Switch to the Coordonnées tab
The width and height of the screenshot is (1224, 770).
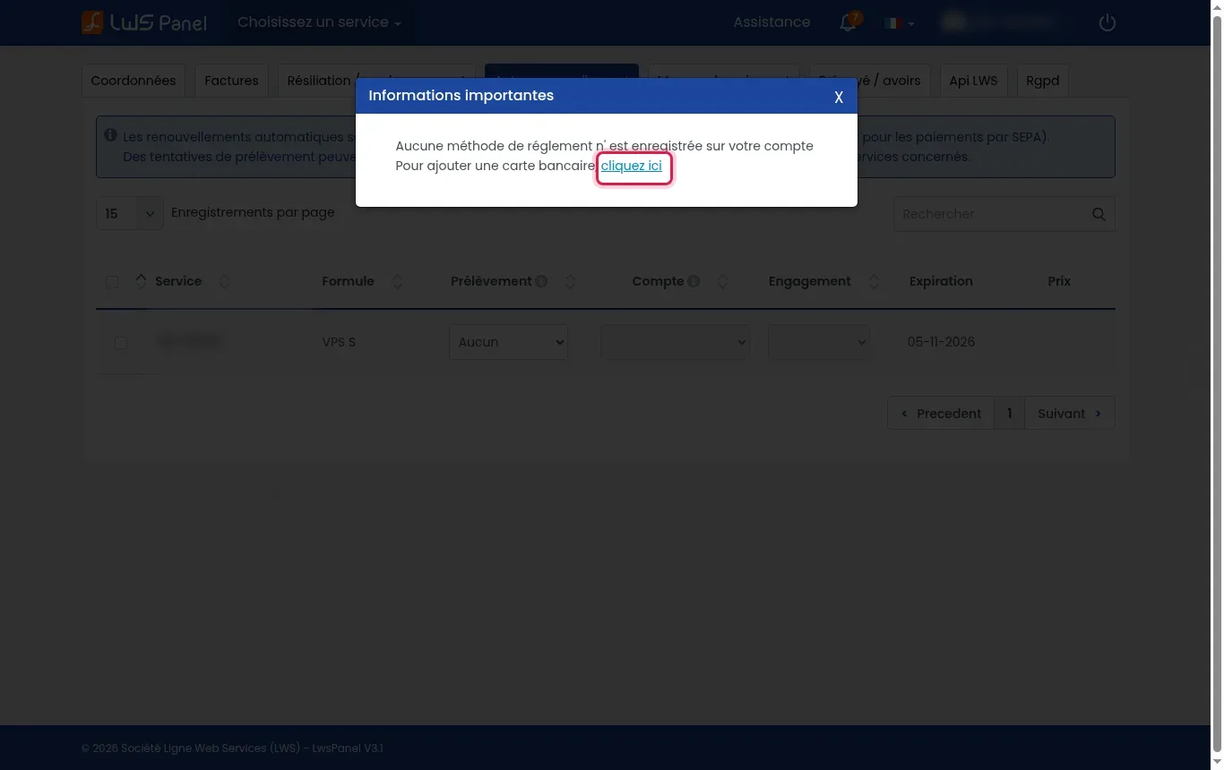(x=134, y=81)
